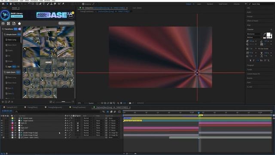Click the eyedropper in Character panel

click(265, 34)
